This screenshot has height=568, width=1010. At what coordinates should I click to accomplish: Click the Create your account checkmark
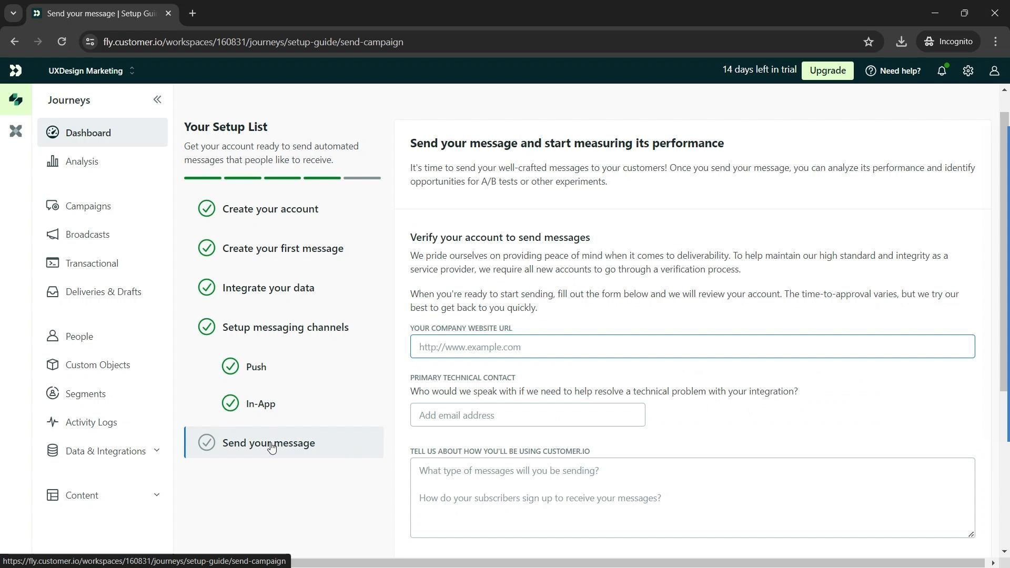207,209
